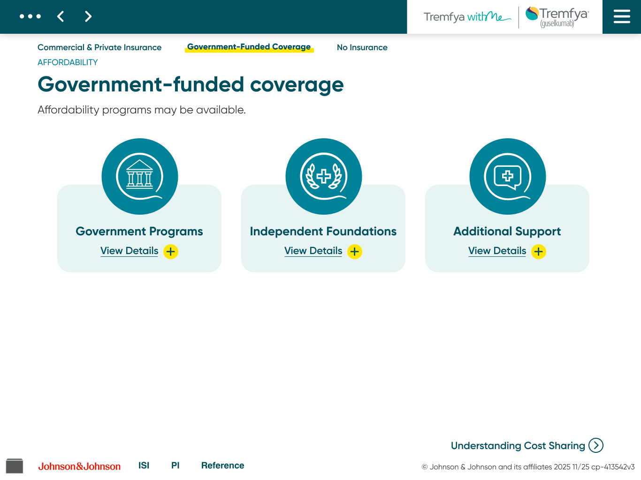This screenshot has width=641, height=480.
Task: Expand Additional Support details with plus button
Action: tap(538, 251)
